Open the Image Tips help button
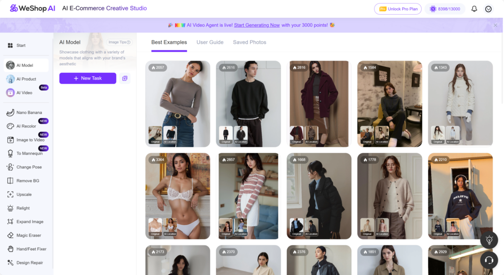Screen dimensions: 504x275 120,42
